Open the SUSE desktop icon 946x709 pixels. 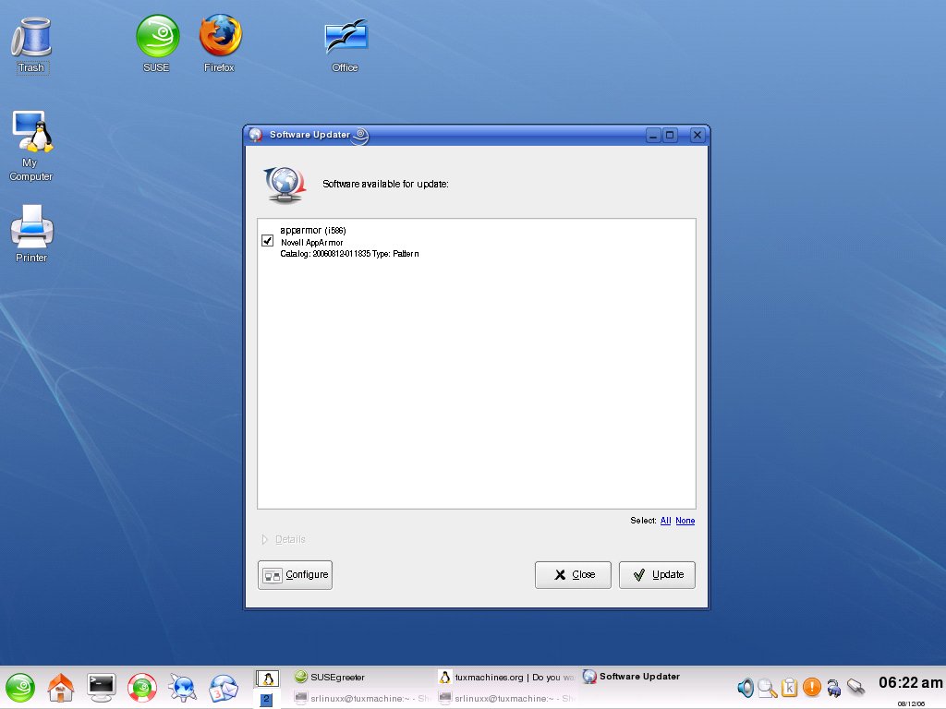pyautogui.click(x=157, y=43)
